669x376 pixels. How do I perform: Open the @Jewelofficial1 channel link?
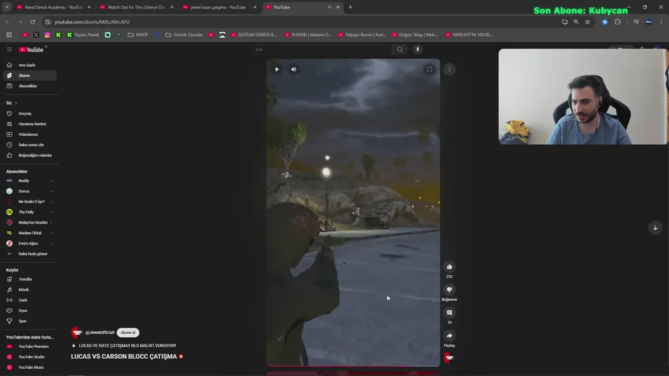click(x=100, y=333)
